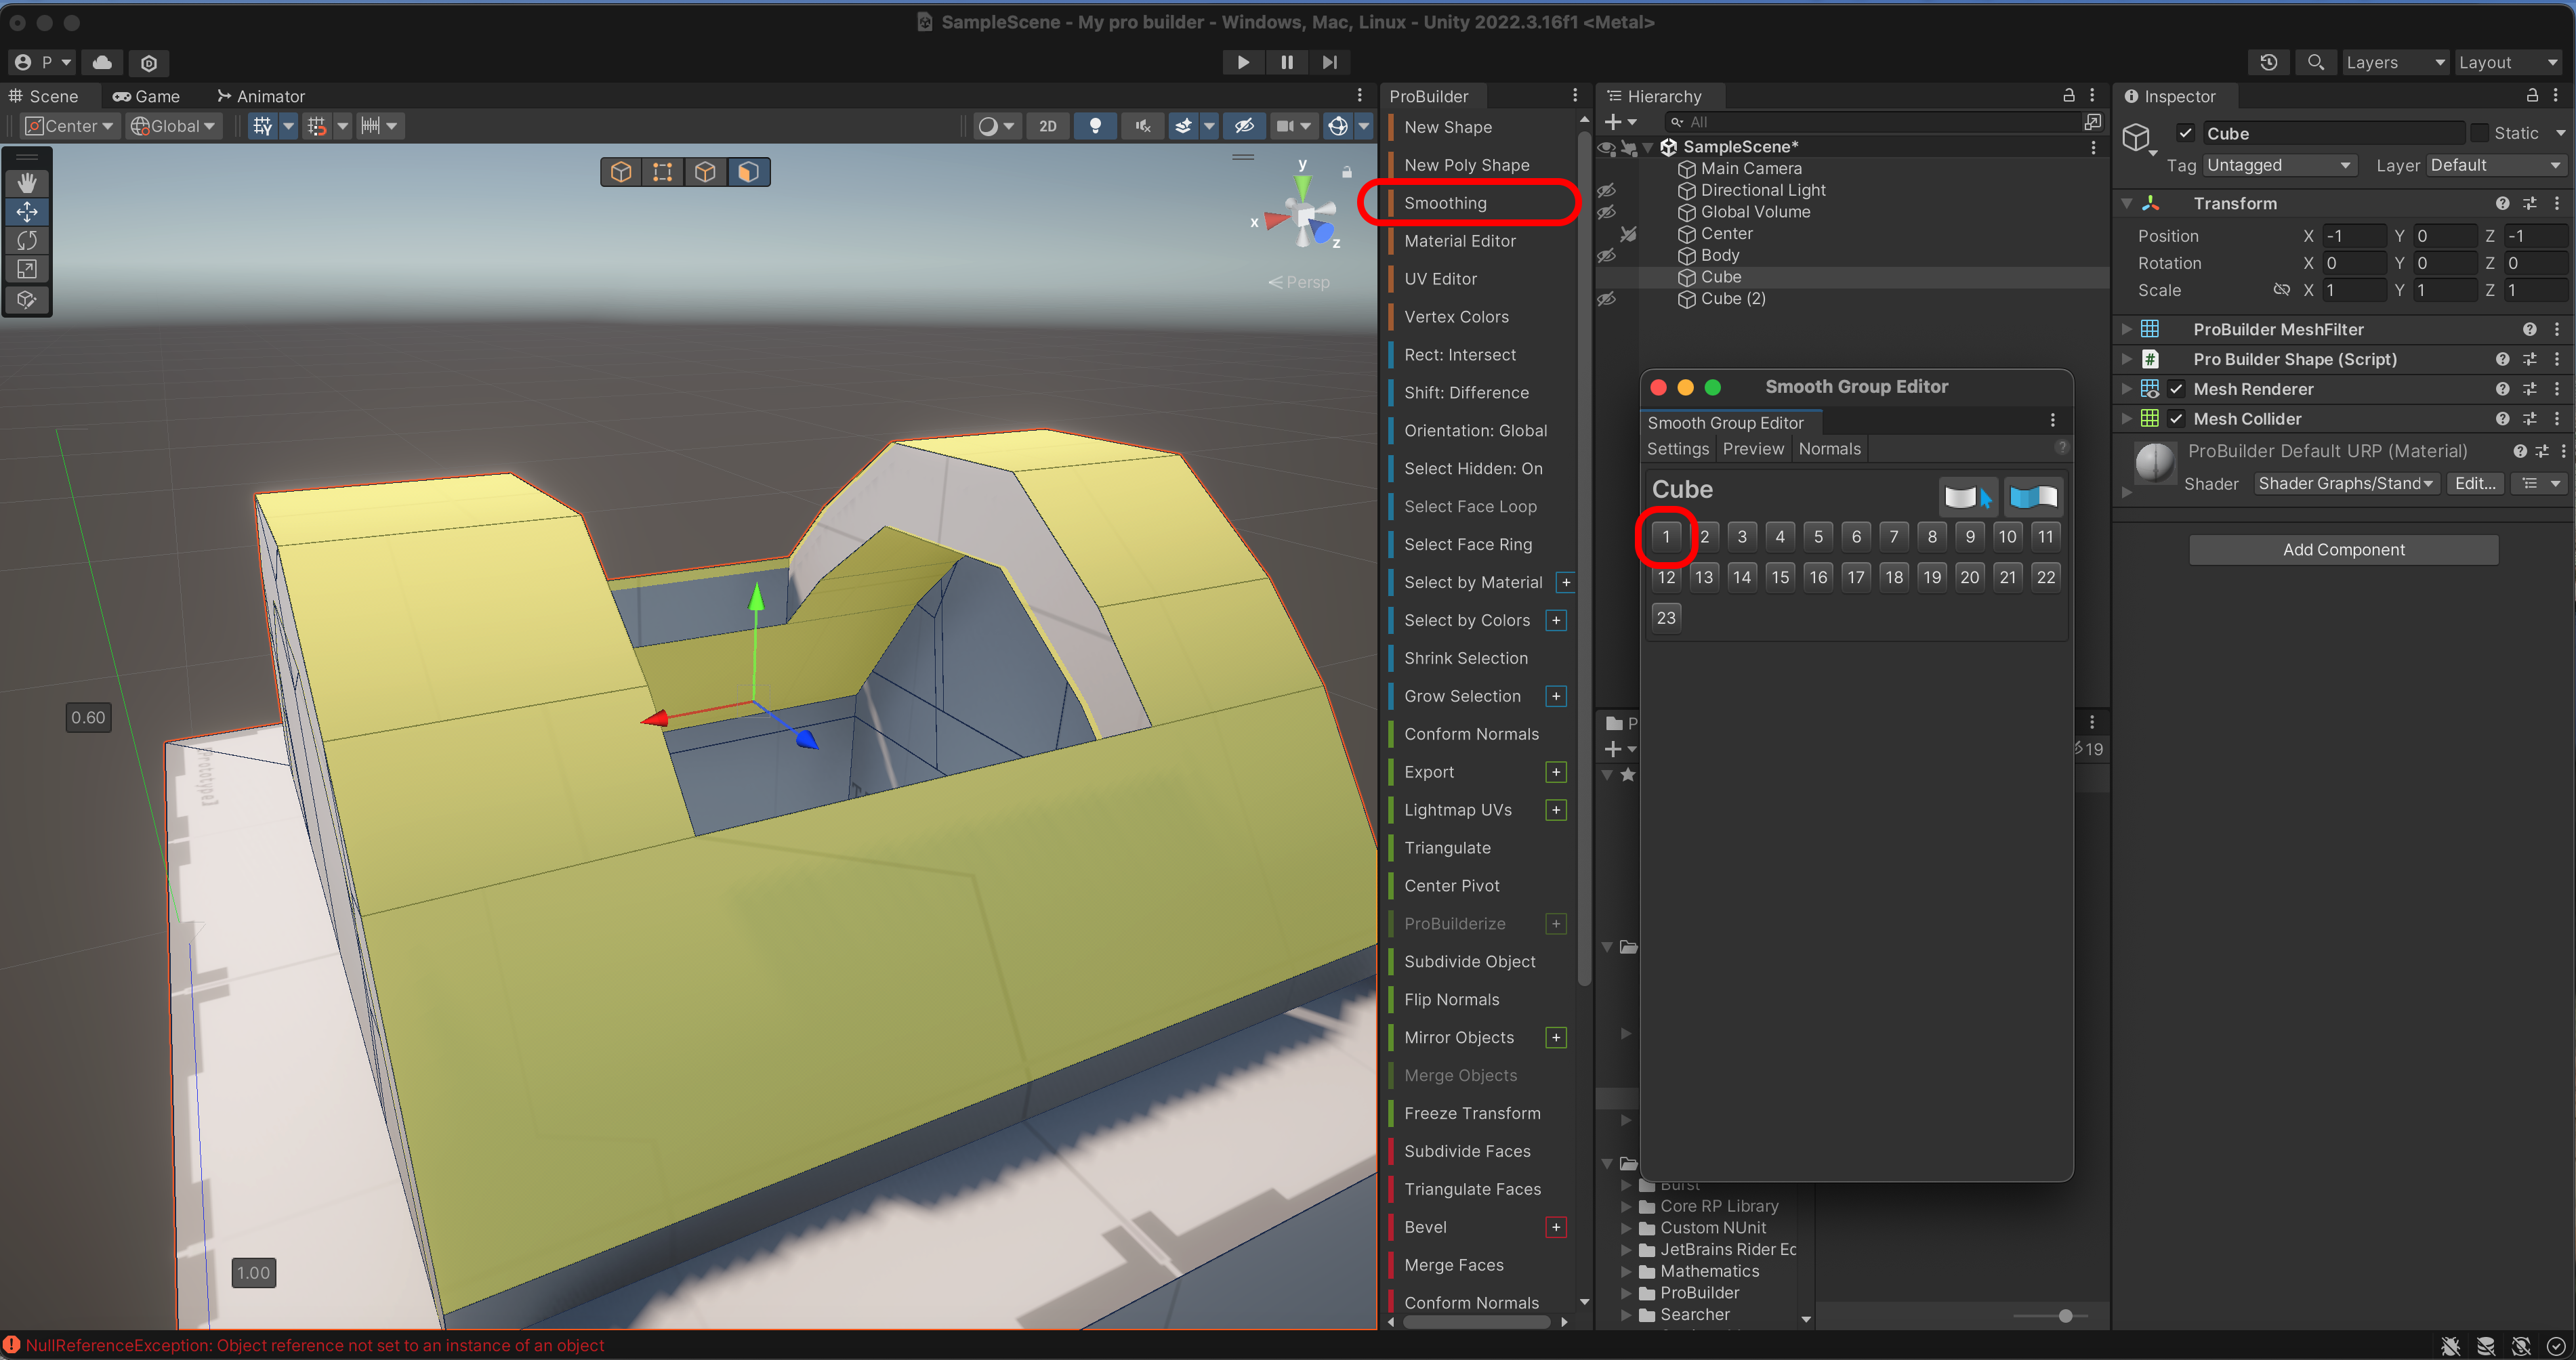Switch to the Game tab
Screen dimensions: 2576x1360
[x=147, y=96]
